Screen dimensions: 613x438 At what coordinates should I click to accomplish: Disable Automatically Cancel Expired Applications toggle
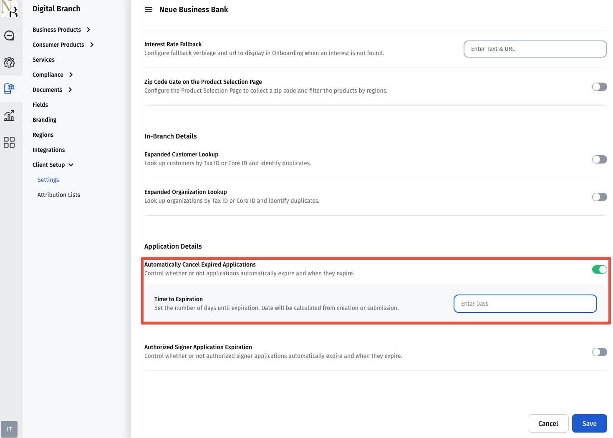pos(599,269)
